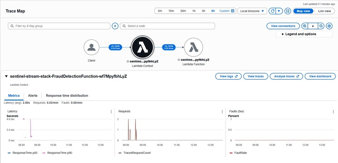
Task: Select the 30m time range
Action: [183, 11]
